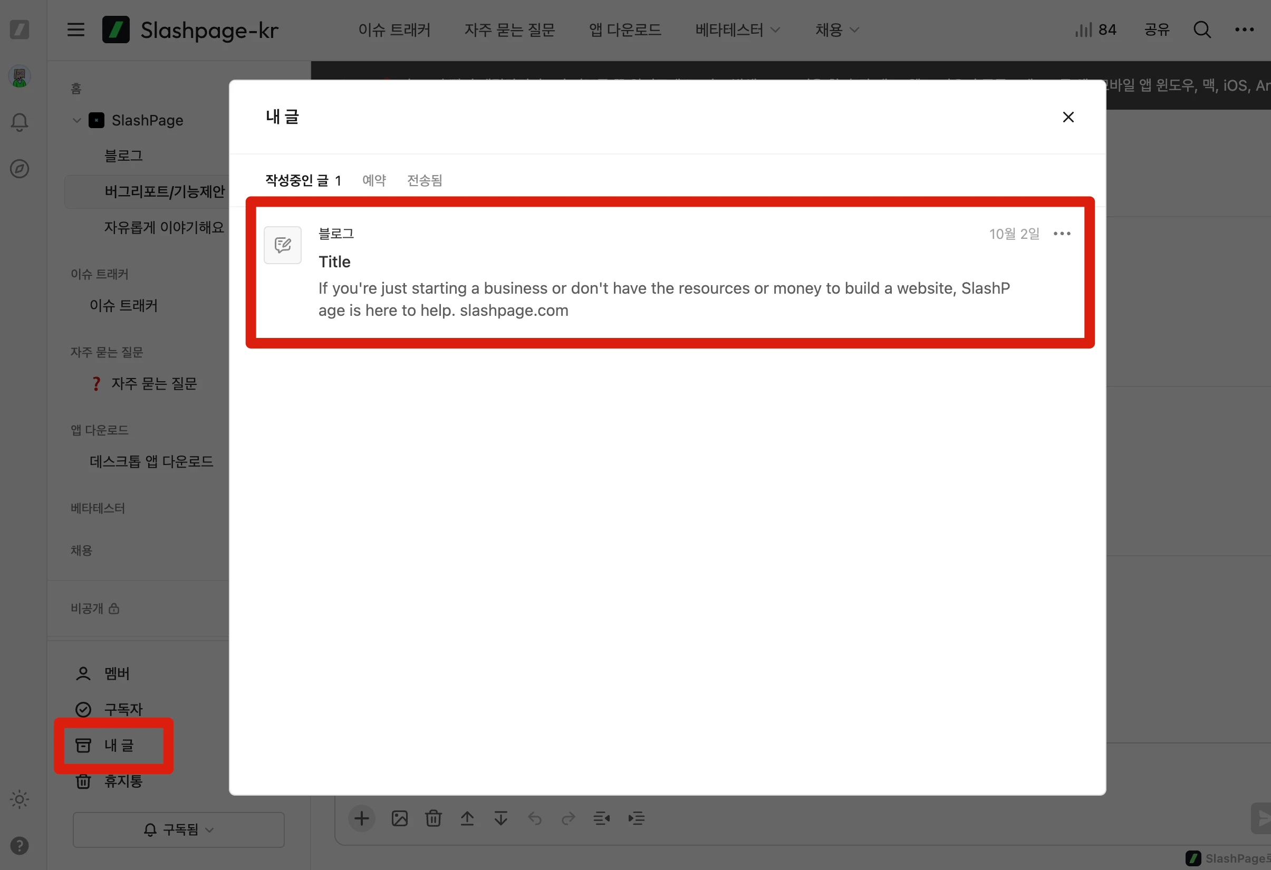Expand the 베타테스터 dropdown in top nav

click(x=737, y=30)
